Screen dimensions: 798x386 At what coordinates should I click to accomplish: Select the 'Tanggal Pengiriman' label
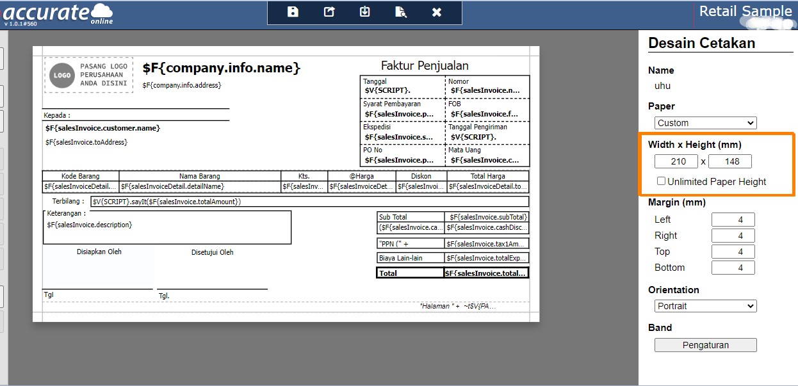[x=478, y=127]
